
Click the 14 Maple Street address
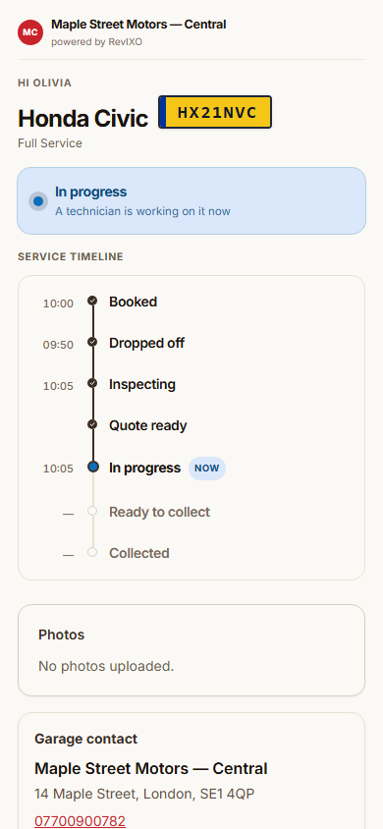(144, 794)
